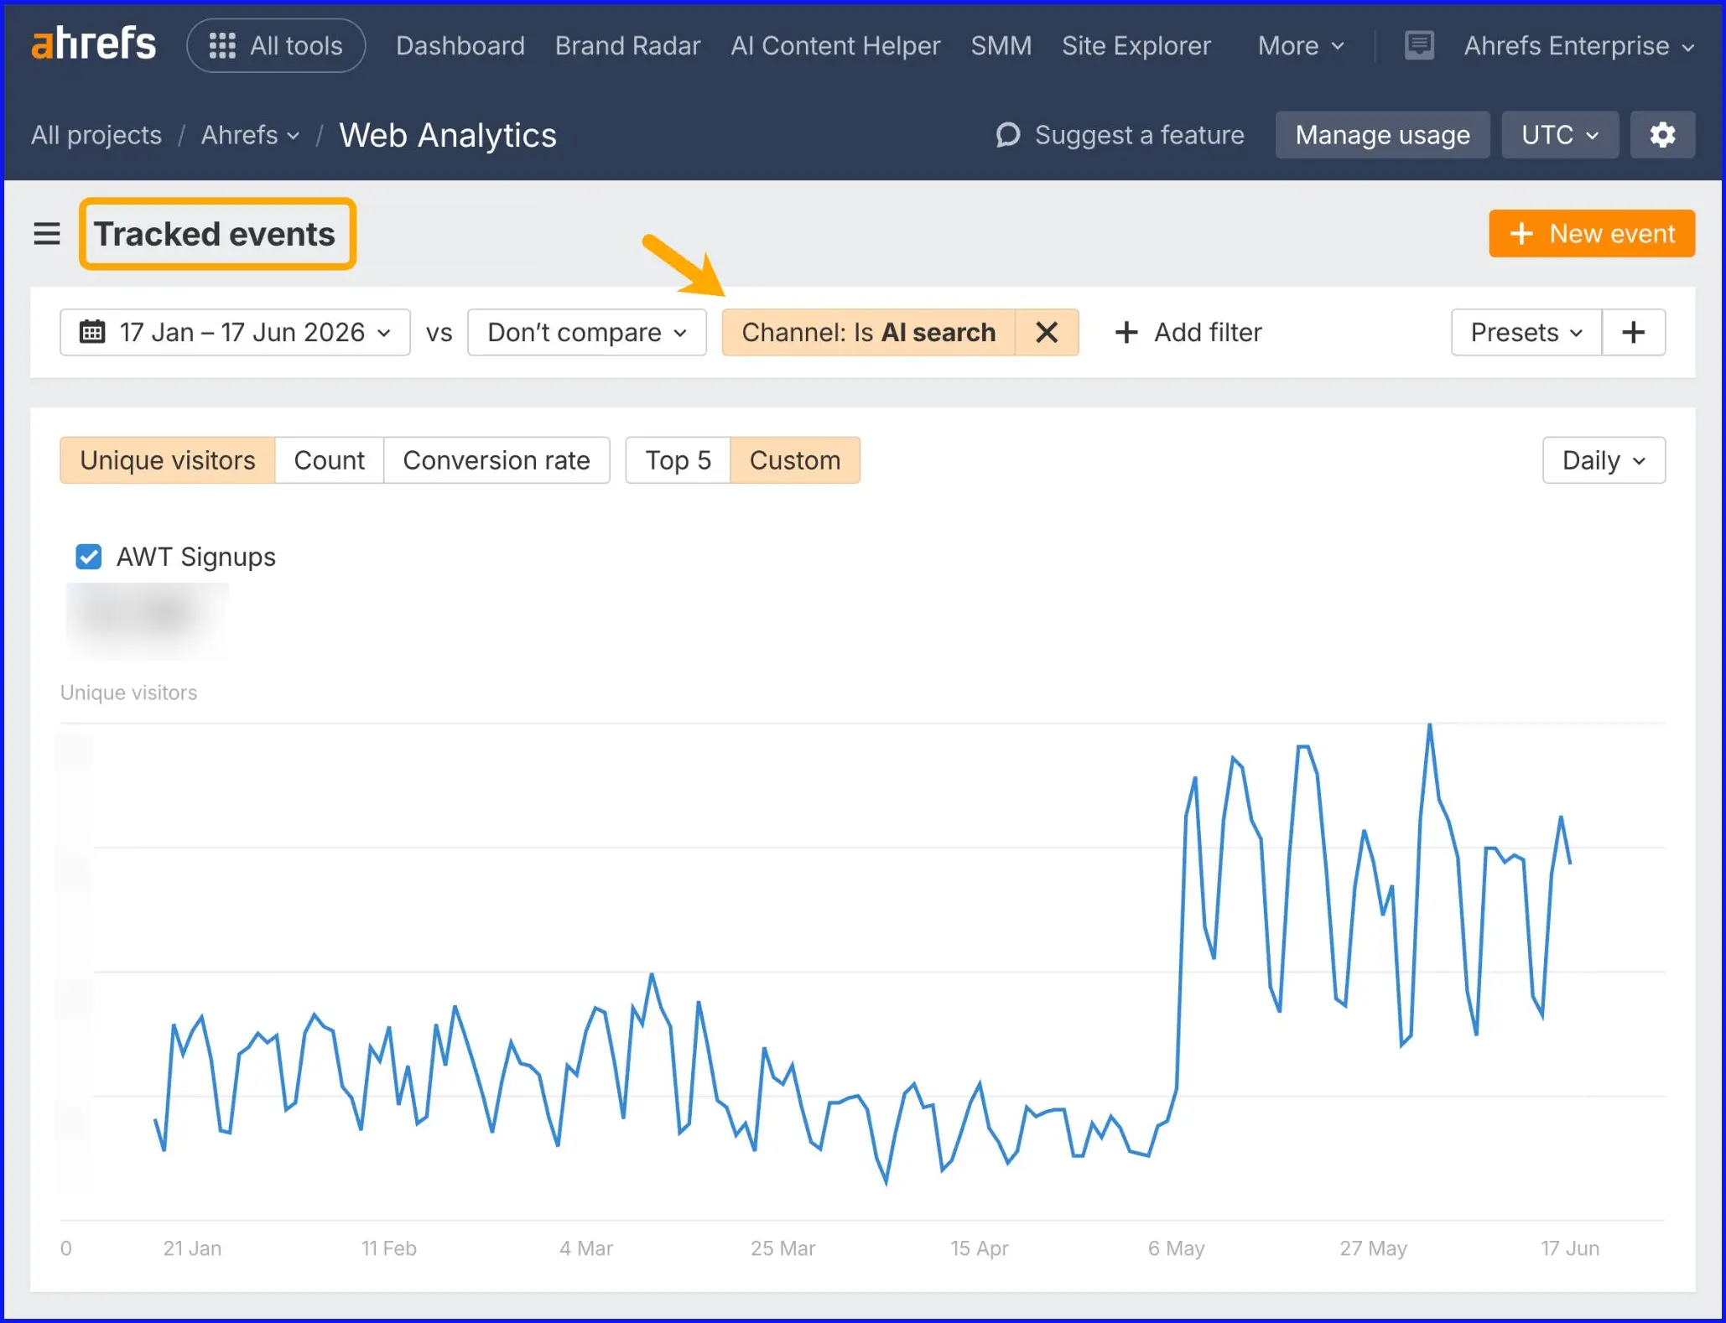The image size is (1726, 1323).
Task: Go to All projects breadcrumb
Action: pos(96,135)
